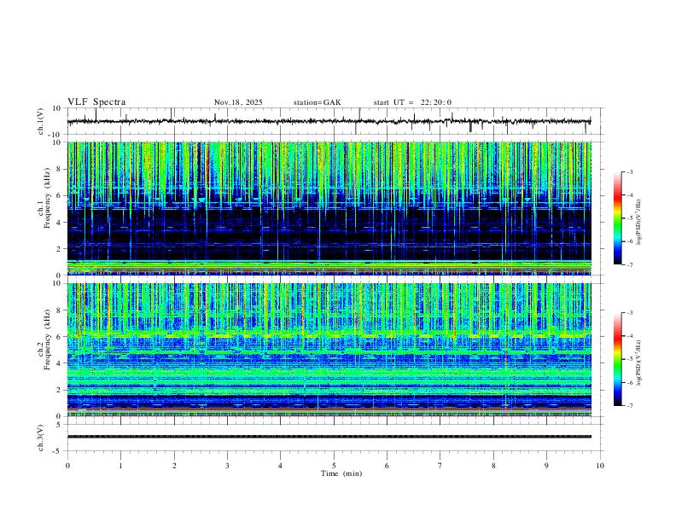Viewport: 676px width, 522px height.
Task: Click the '-7' label on upper colorbar
Action: point(630,264)
